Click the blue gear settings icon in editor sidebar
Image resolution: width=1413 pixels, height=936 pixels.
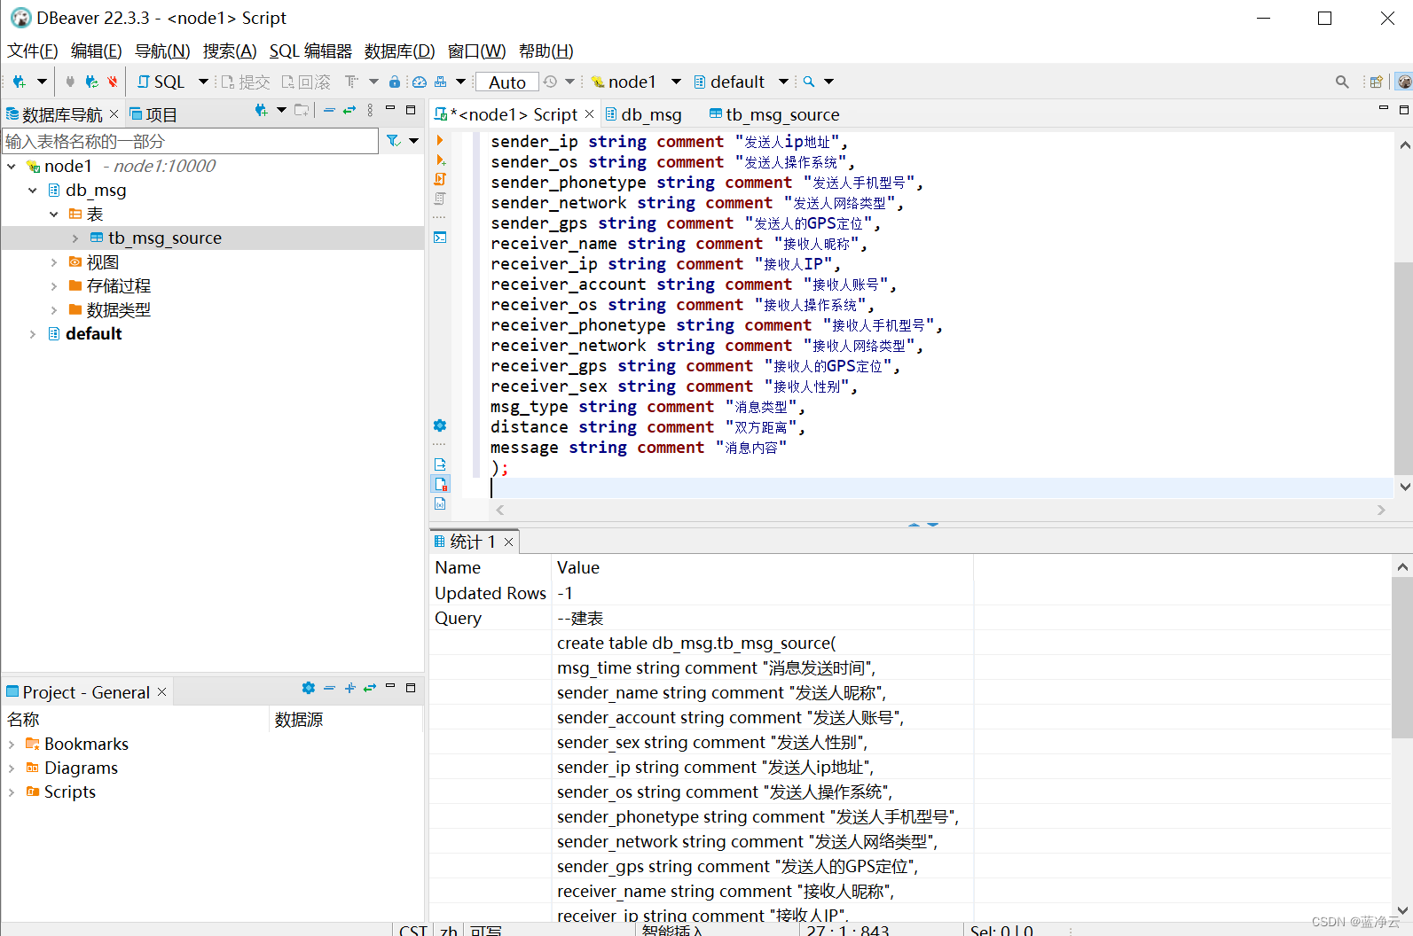click(440, 425)
